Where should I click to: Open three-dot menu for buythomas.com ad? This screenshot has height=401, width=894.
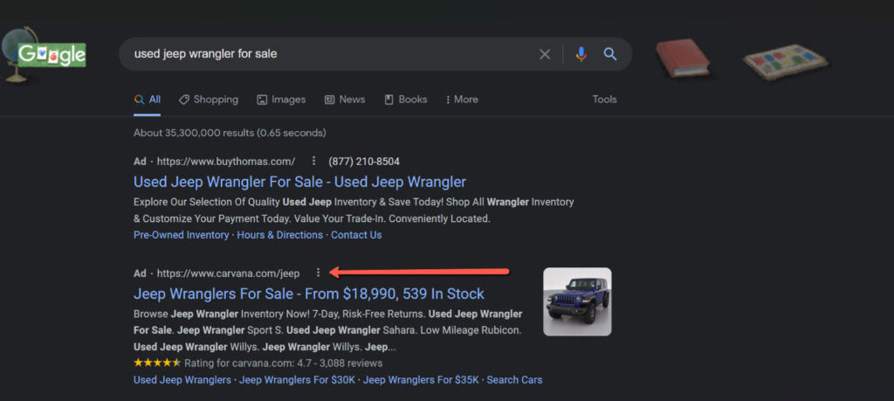coord(313,162)
